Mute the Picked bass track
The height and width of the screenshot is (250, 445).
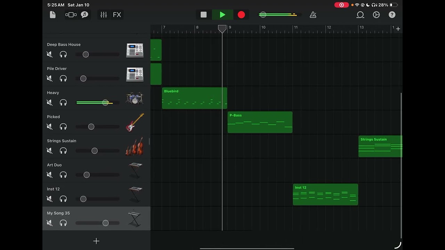tap(50, 127)
